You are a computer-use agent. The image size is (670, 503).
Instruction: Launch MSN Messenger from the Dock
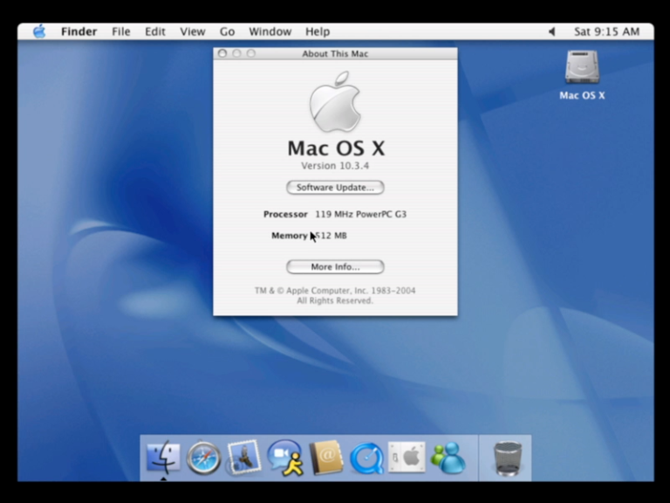(x=448, y=458)
